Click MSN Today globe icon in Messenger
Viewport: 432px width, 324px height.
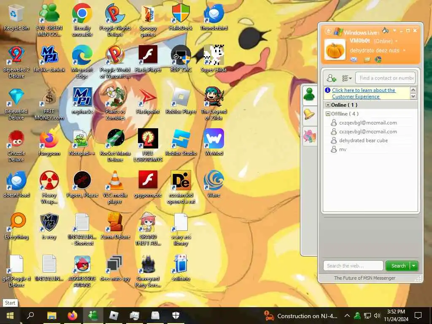378,59
